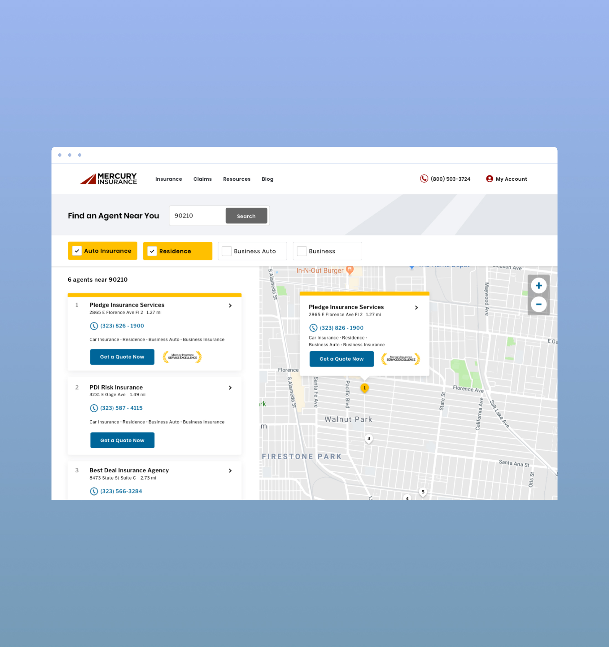Zoom out on the map
Viewport: 609px width, 647px height.
tap(538, 304)
